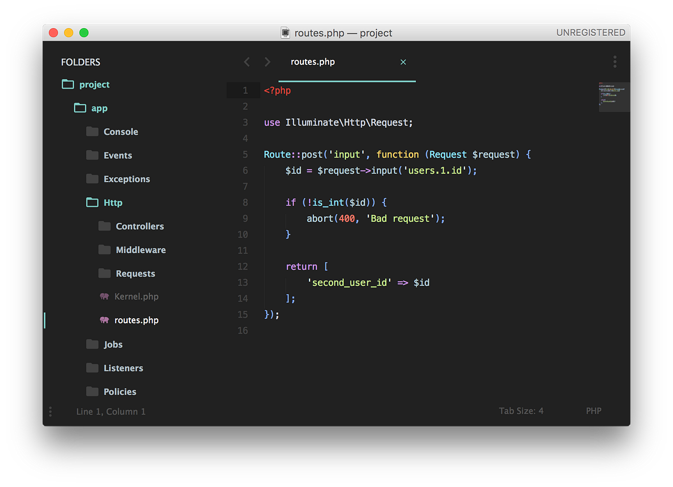Click the Line 1, Column 1 indicator

(x=111, y=411)
